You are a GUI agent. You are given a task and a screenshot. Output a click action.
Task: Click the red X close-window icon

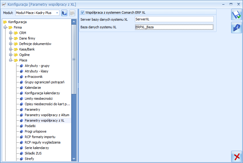[237, 157]
